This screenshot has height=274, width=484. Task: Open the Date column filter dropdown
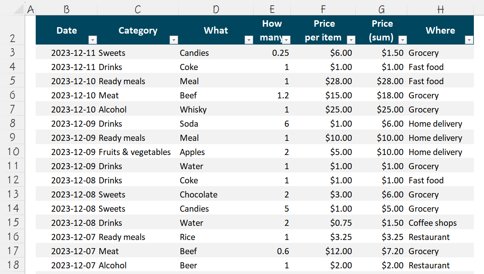92,40
